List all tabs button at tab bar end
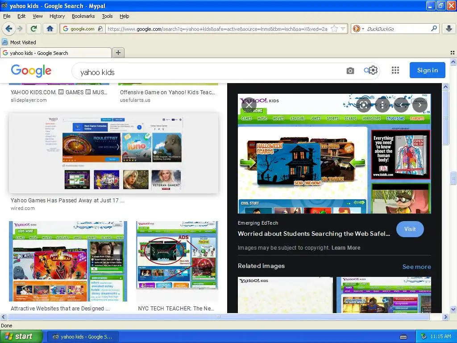The width and height of the screenshot is (457, 343). [x=453, y=53]
